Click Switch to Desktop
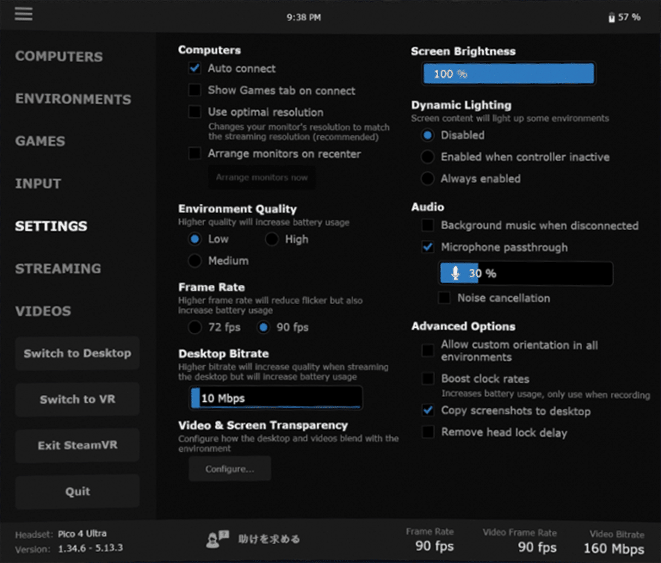The width and height of the screenshot is (661, 563). tap(77, 353)
